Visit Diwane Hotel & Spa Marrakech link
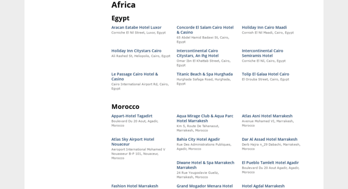Image resolution: width=348 pixels, height=189 pixels. pos(205,165)
